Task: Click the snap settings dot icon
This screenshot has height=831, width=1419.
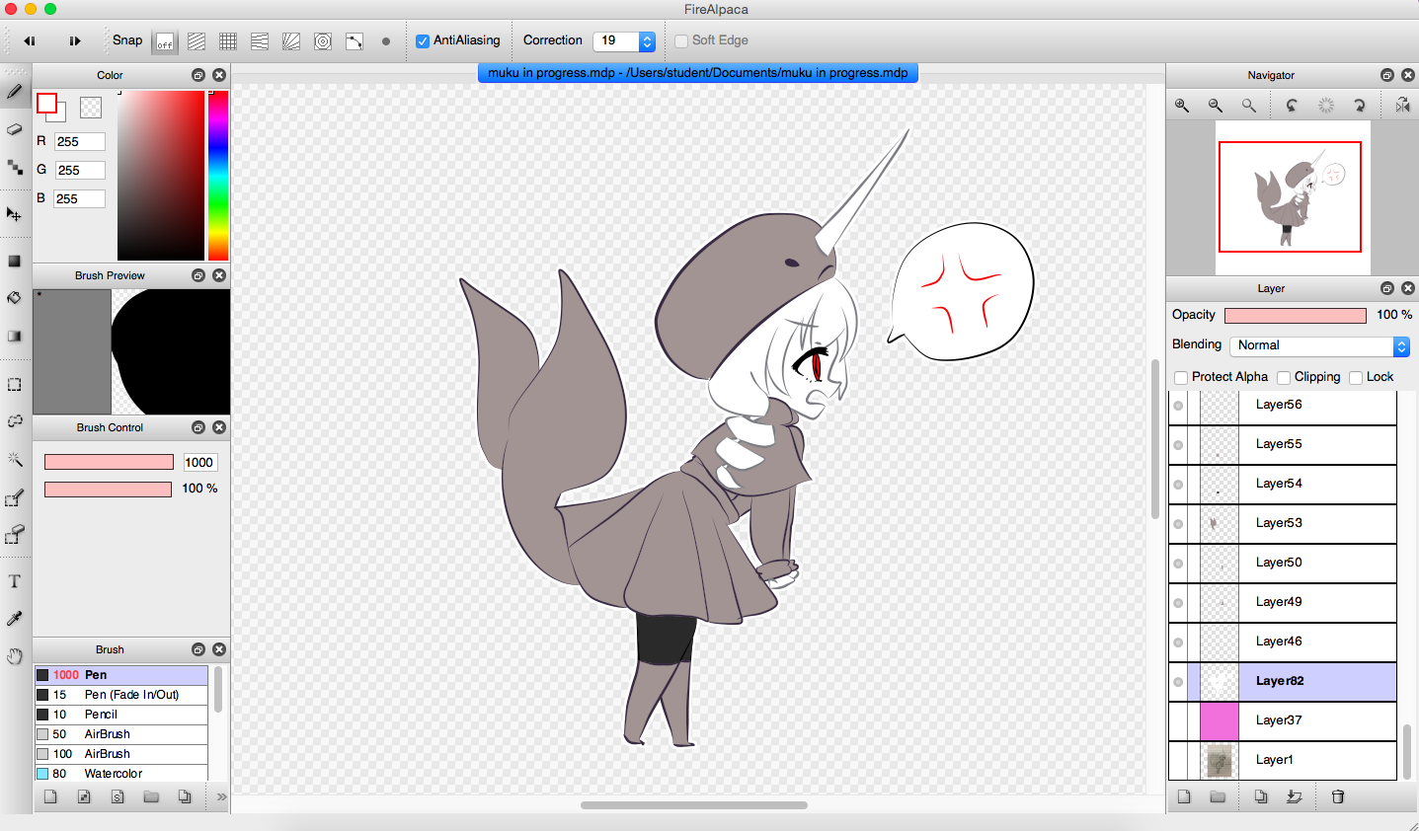Action: coord(386,41)
